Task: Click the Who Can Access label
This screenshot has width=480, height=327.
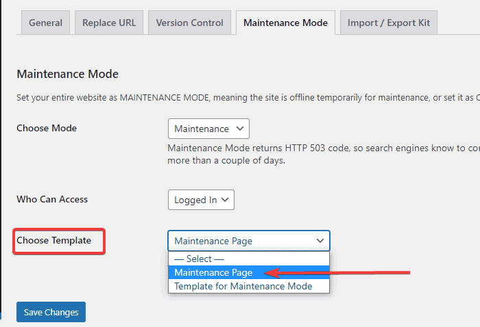Action: pos(52,199)
